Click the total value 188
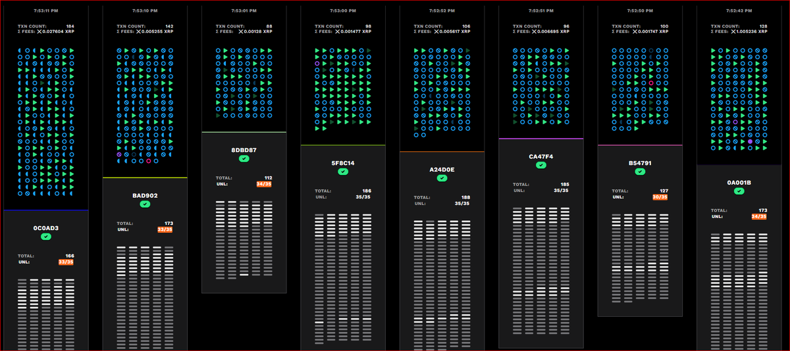The height and width of the screenshot is (351, 790). [466, 197]
